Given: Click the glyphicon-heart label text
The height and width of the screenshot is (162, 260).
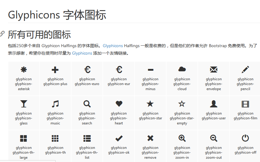Looking at the screenshot, I should click(x=119, y=118).
